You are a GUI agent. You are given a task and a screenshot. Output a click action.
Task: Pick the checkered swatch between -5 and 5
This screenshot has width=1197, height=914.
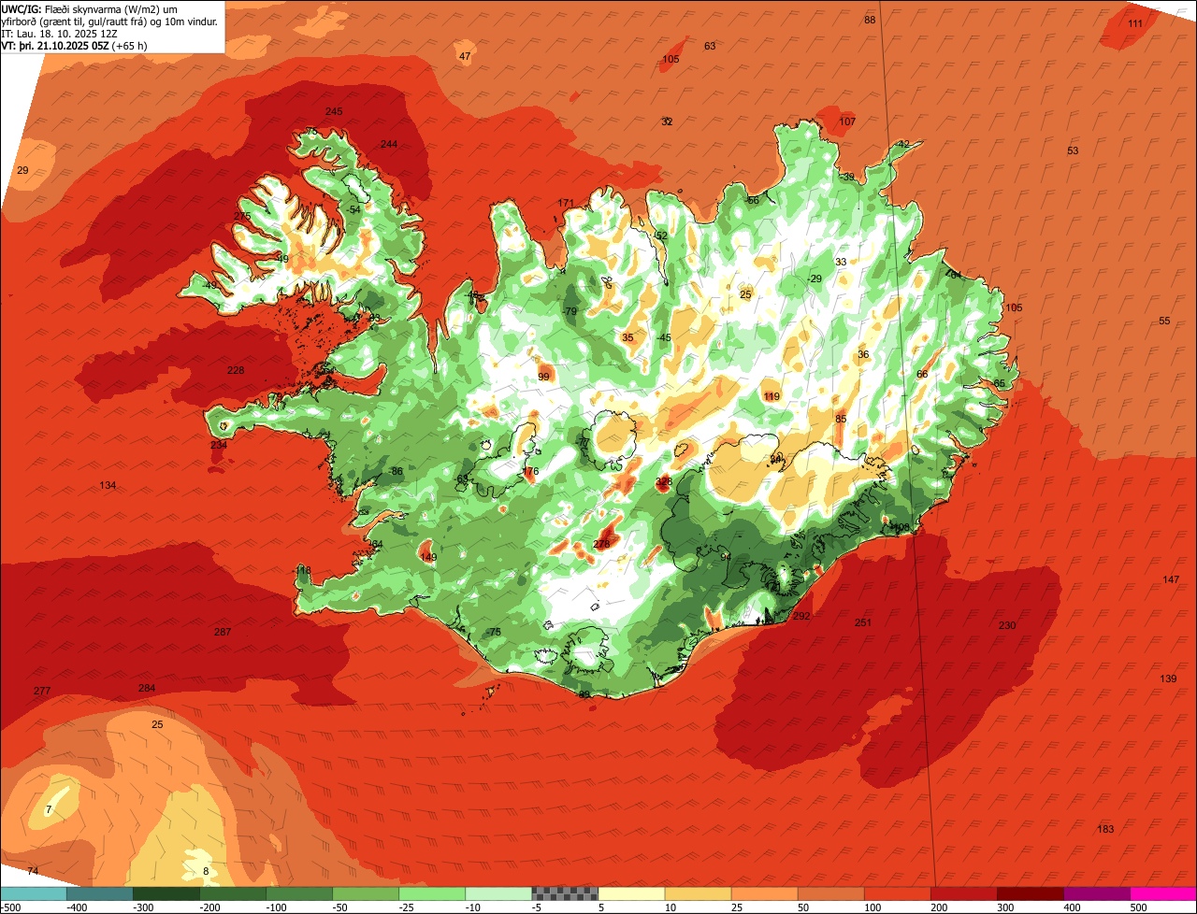[565, 893]
